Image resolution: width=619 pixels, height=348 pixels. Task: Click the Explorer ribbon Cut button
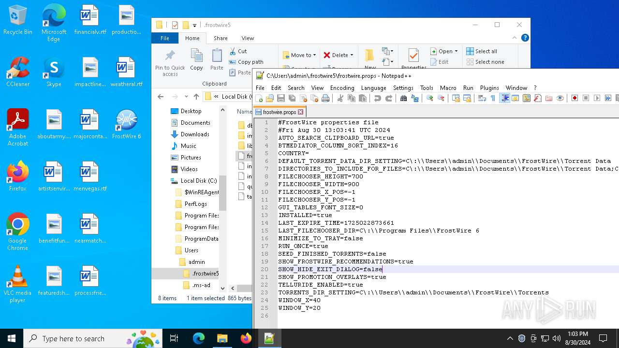(238, 51)
